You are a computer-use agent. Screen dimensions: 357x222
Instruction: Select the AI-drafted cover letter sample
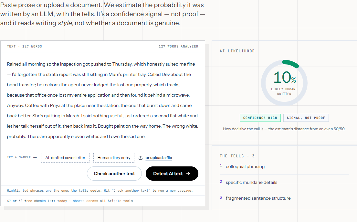tap(65, 158)
